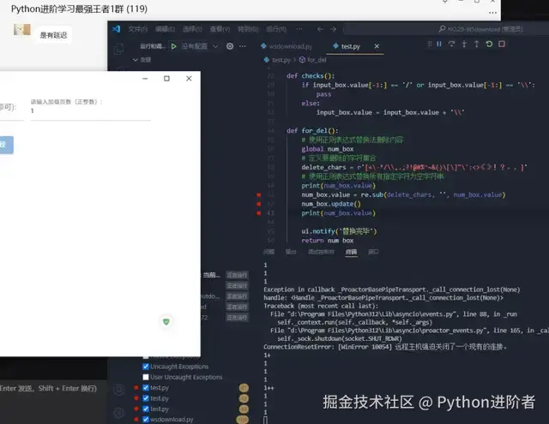
Task: Open the 编辑(E) menu
Action: point(165,29)
